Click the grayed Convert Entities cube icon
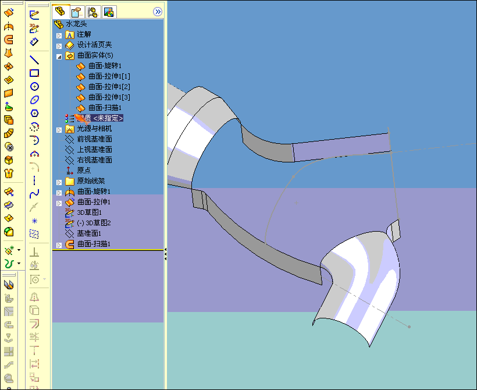477x390 pixels. pos(34,310)
